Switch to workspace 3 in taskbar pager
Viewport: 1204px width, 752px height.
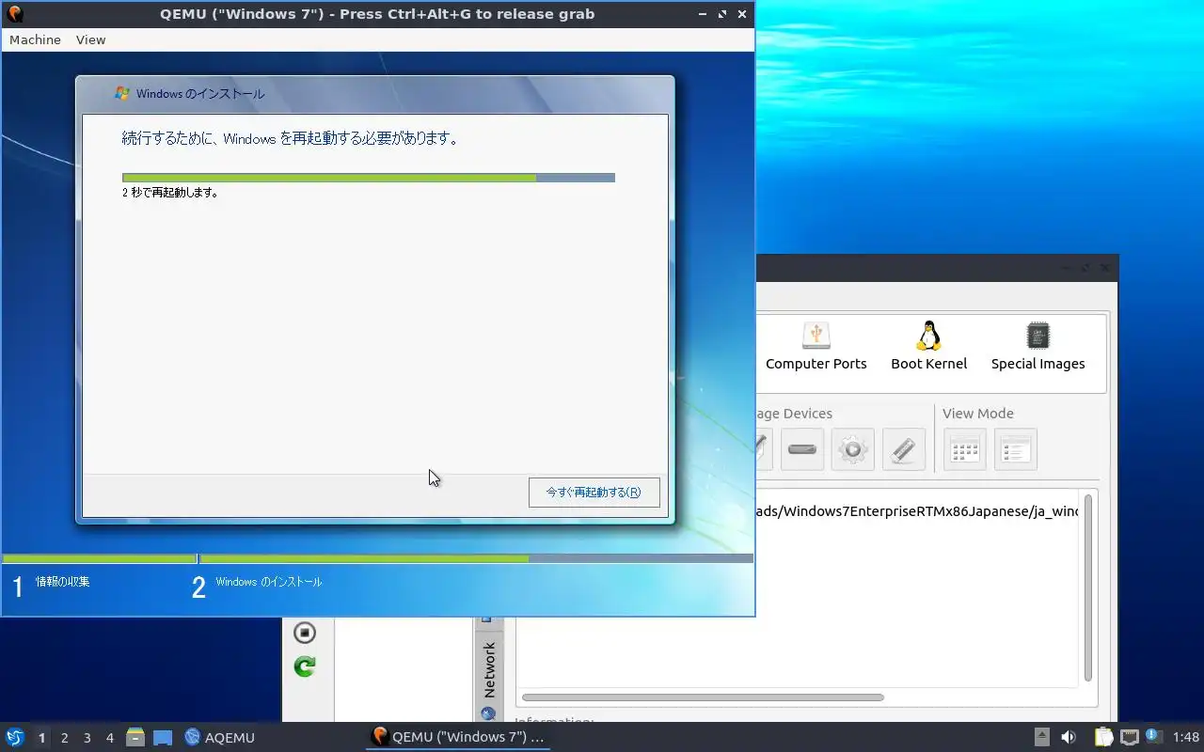click(x=87, y=738)
